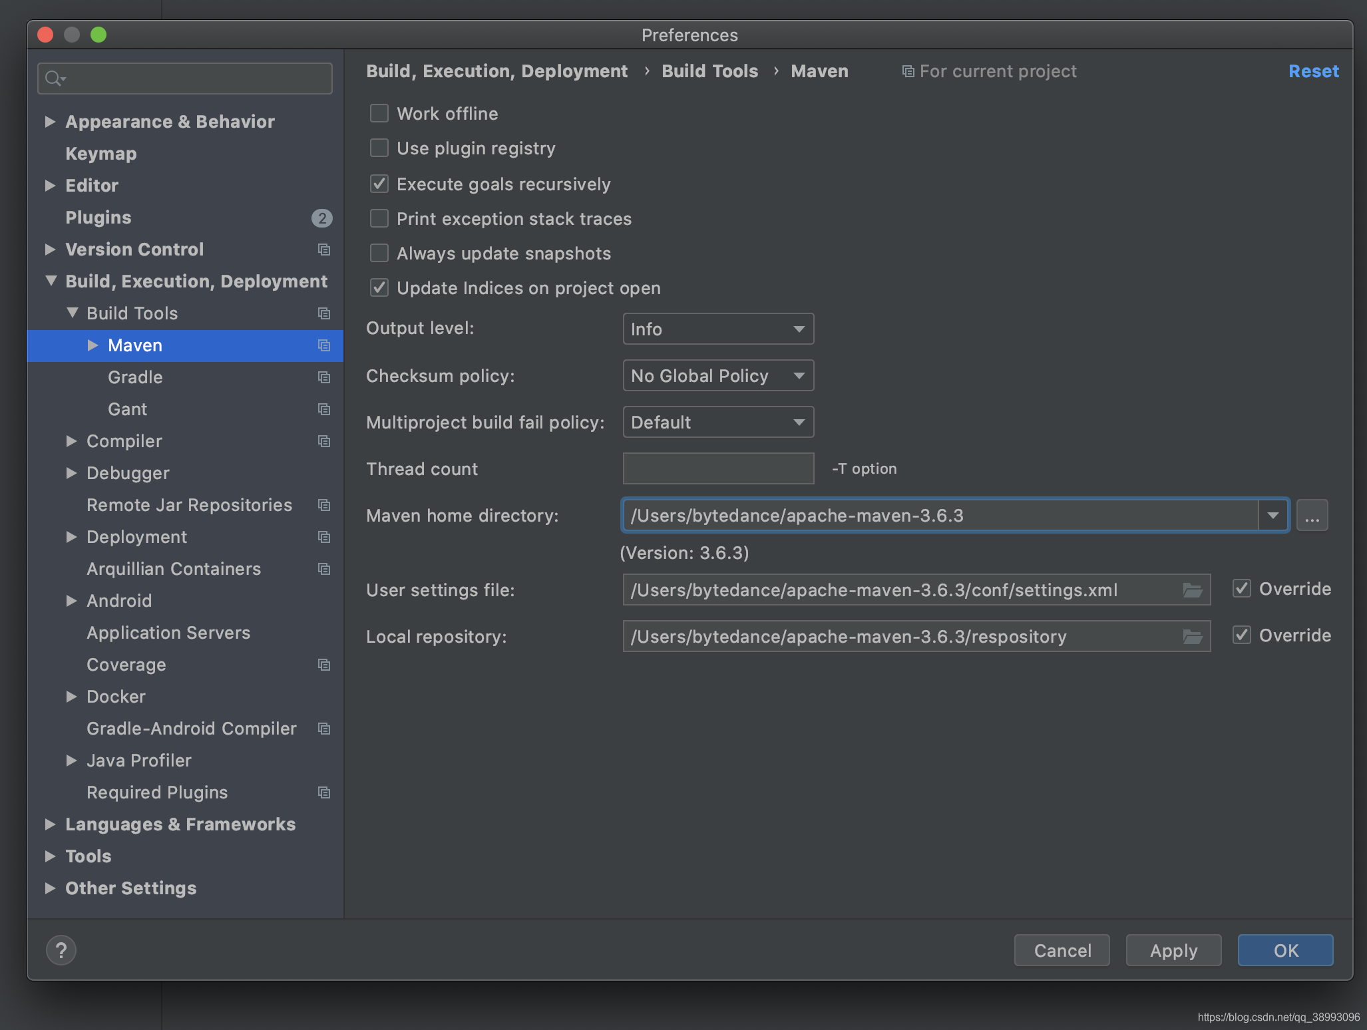Expand Version Control section arrow
Viewport: 1367px width, 1030px height.
50,250
